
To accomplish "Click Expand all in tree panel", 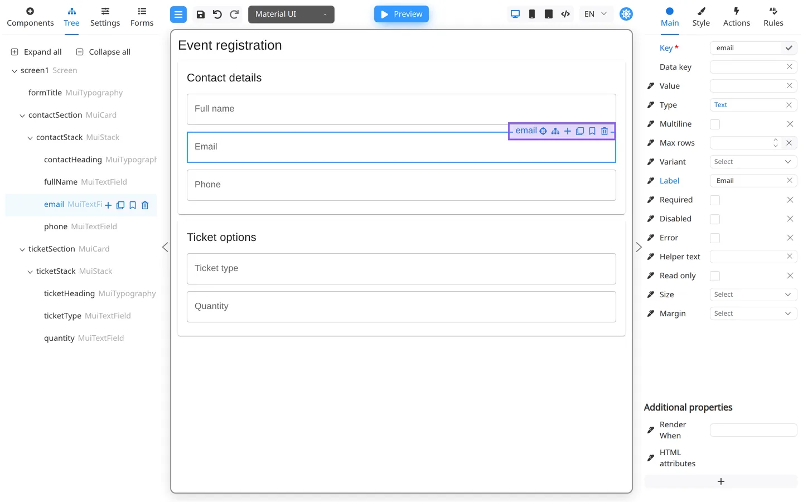I will click(36, 52).
